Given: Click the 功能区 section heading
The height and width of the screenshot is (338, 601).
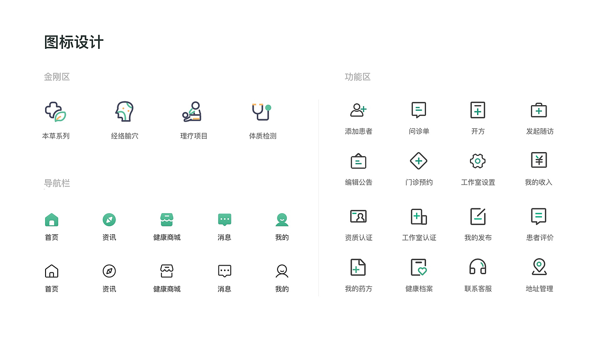Looking at the screenshot, I should 358,77.
